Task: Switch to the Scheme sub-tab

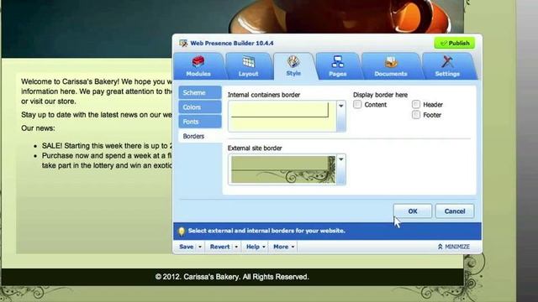Action: tap(200, 93)
